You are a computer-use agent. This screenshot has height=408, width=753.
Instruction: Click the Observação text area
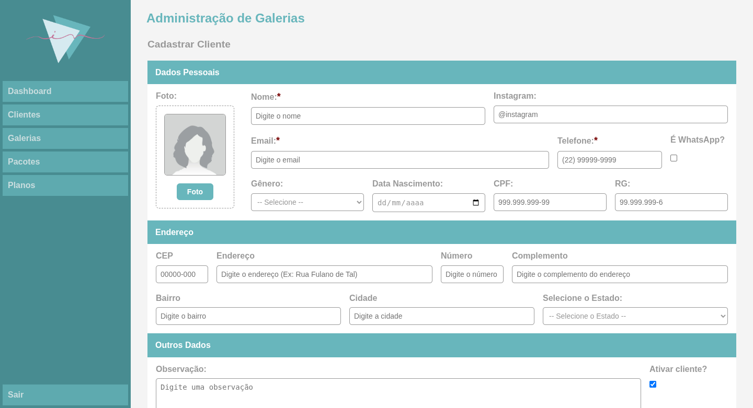coord(398,393)
